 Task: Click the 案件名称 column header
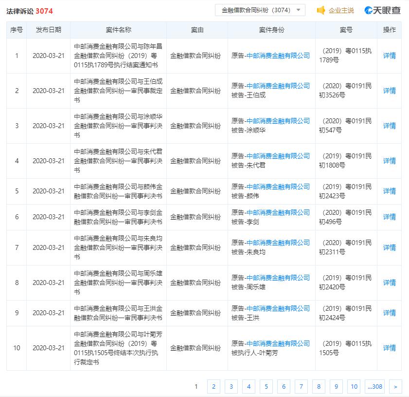coord(119,30)
